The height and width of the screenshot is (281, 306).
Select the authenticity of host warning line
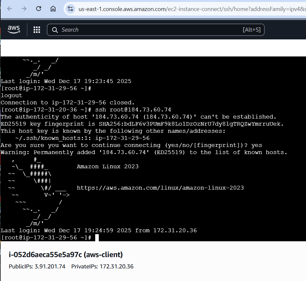point(138,117)
